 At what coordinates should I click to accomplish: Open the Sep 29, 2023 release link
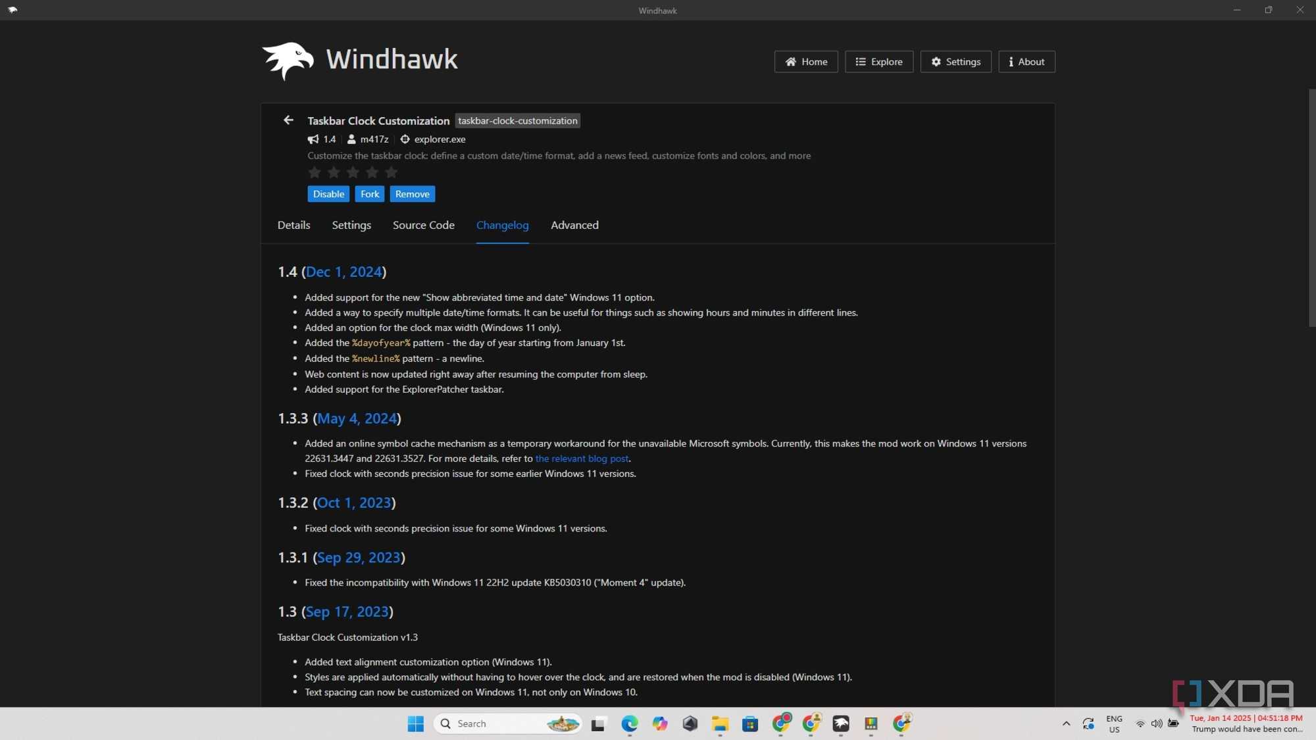pyautogui.click(x=359, y=557)
